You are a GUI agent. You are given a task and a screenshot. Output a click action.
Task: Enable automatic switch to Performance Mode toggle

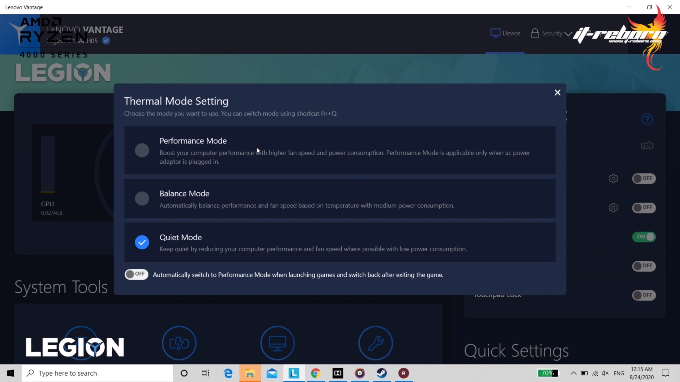pos(136,274)
